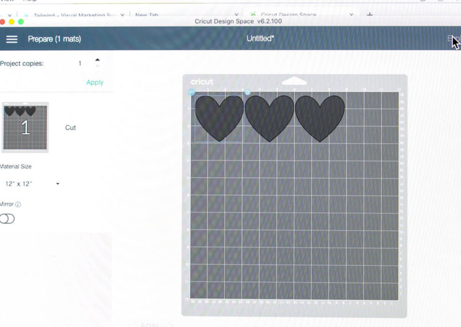Click the Project copies number field

pos(80,63)
